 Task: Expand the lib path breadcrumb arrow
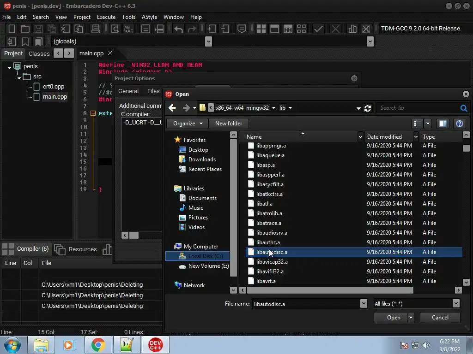tap(290, 108)
